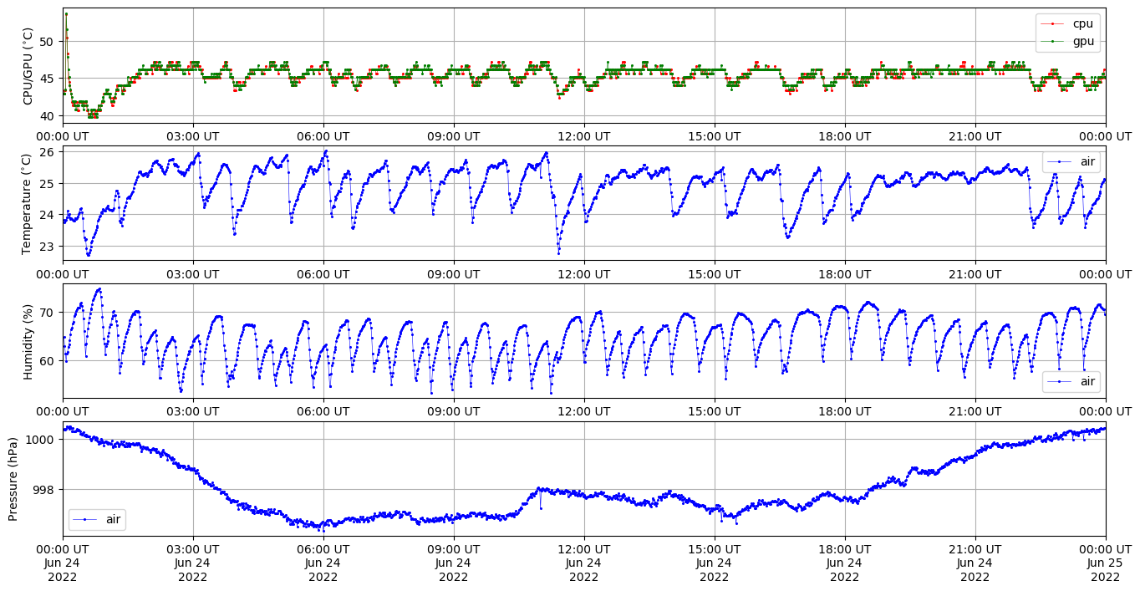Click the "50" tick on the CPU/GPU axis
This screenshot has width=1140, height=591.
pyautogui.click(x=47, y=41)
